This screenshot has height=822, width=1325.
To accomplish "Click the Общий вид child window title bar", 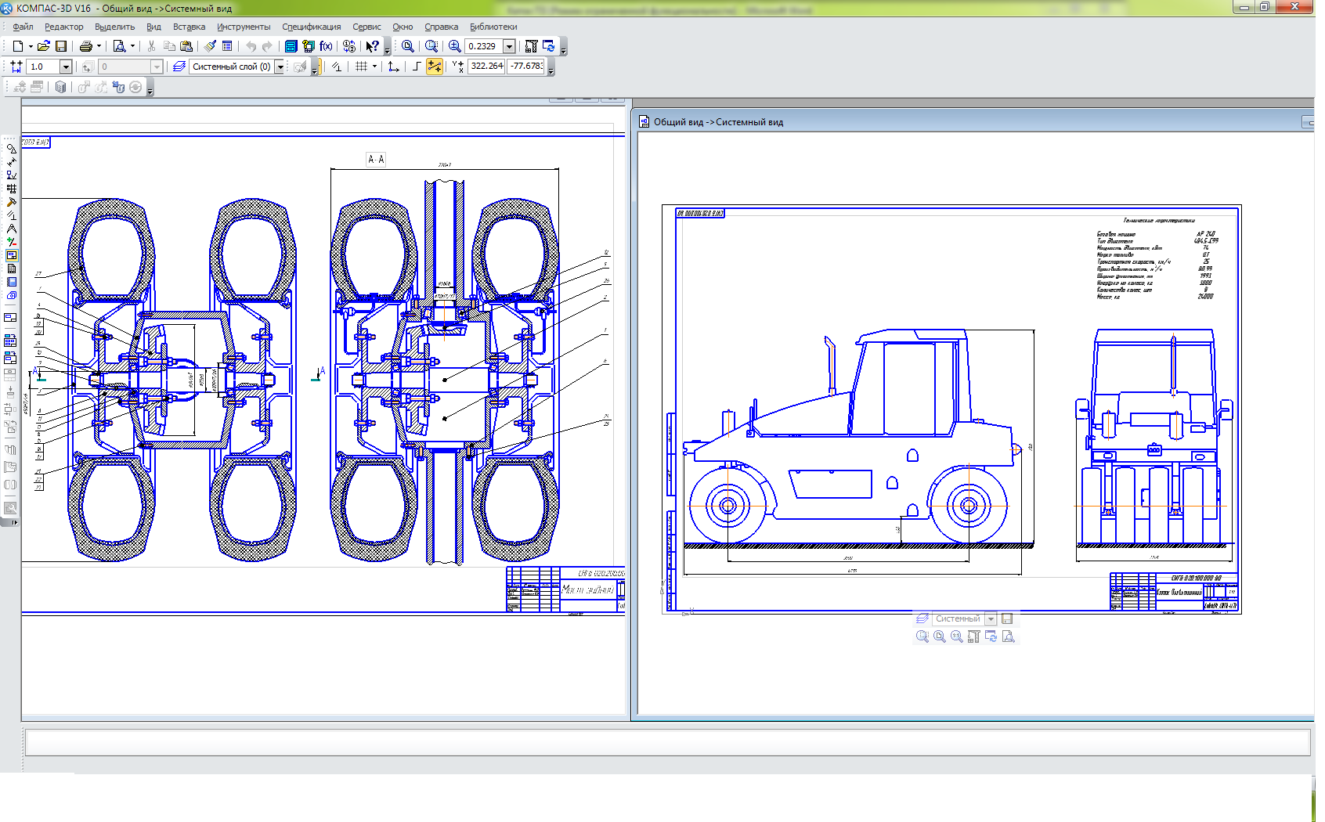I will click(972, 121).
